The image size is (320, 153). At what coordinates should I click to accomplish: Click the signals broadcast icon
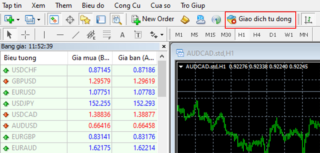tap(216, 20)
